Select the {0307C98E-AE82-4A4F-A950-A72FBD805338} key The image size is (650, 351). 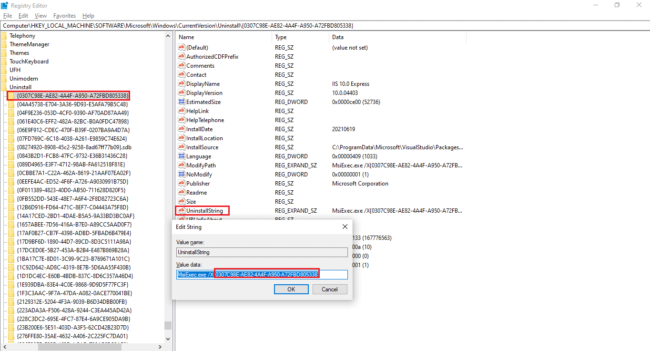tap(72, 96)
